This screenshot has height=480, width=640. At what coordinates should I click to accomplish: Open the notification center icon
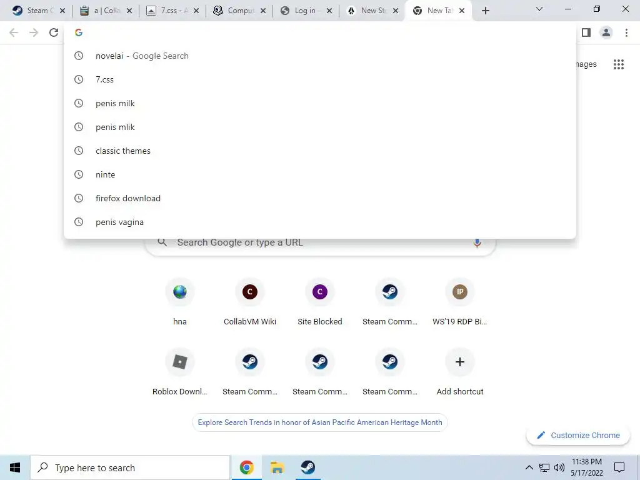coord(619,467)
